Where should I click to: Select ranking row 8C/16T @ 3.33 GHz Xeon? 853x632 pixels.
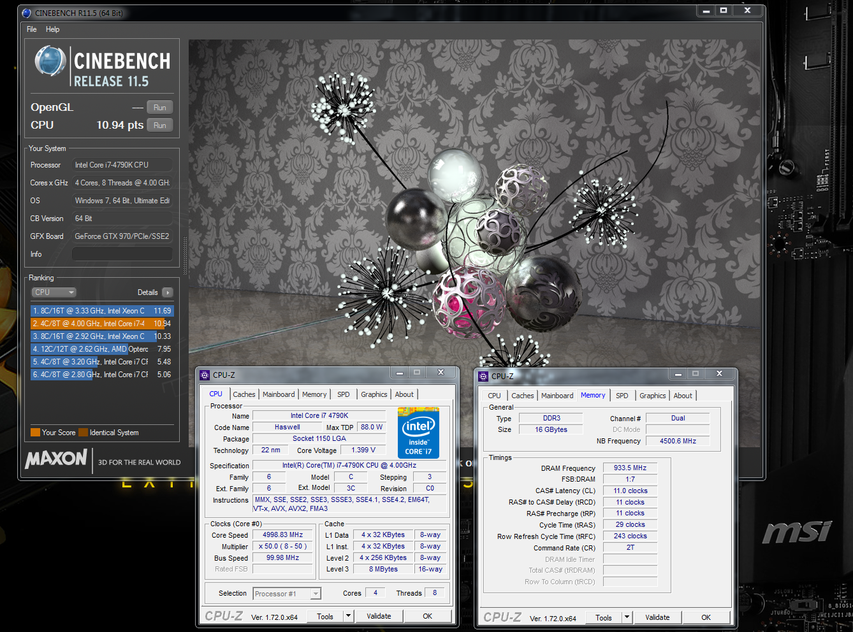102,311
